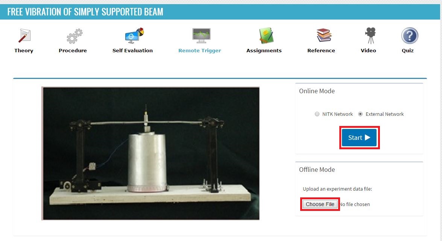
Task: Click the Reference stacked books icon
Action: (324, 35)
